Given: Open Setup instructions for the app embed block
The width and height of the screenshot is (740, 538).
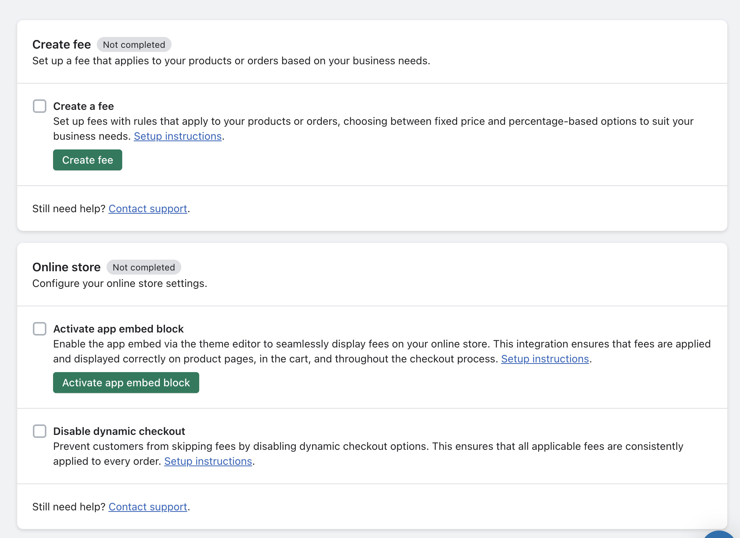Looking at the screenshot, I should click(545, 359).
